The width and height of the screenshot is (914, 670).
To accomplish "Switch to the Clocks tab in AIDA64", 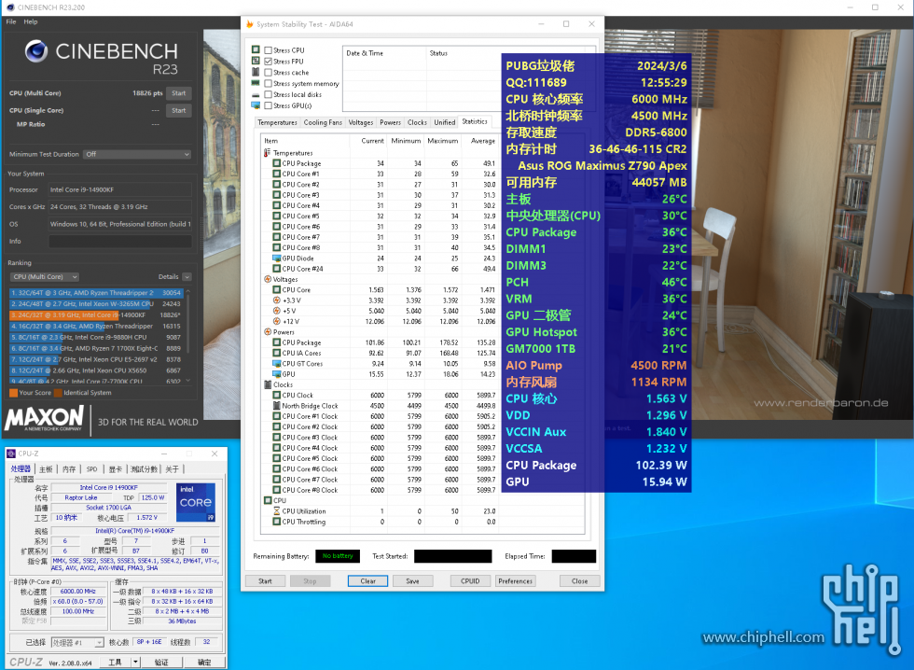I will click(417, 122).
